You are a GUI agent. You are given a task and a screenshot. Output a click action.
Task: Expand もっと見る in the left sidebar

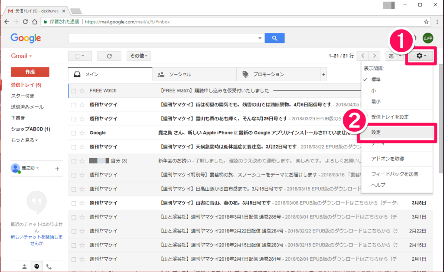coord(24,140)
